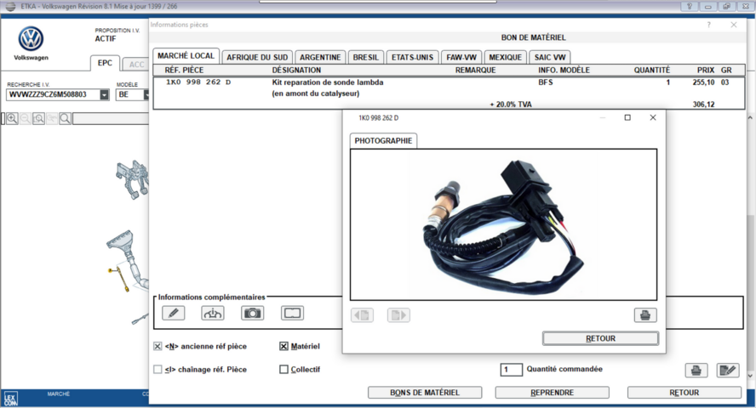Click the help question mark in ETKA title bar

[x=689, y=6]
